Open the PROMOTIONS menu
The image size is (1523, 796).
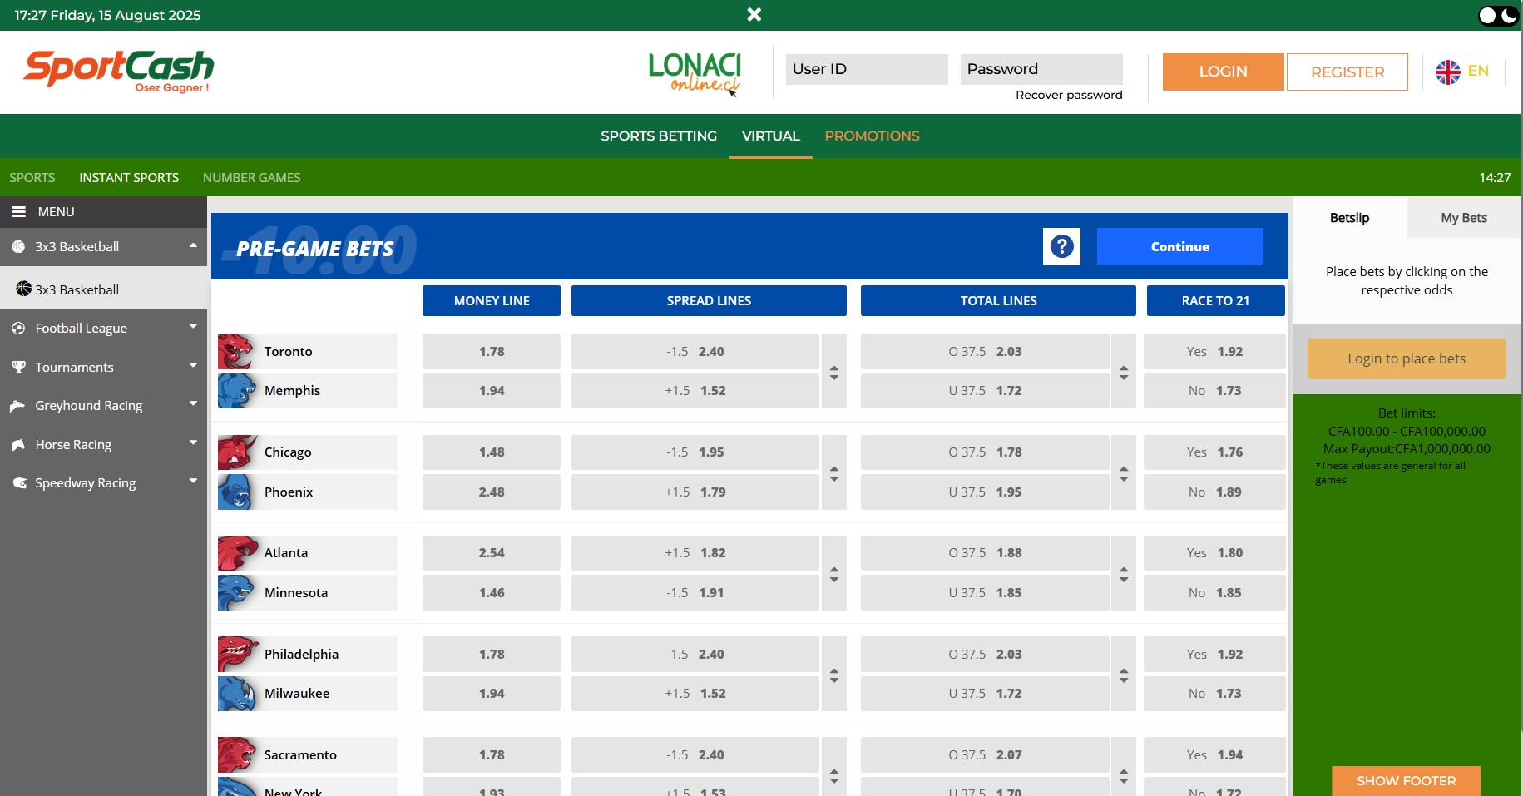872,136
